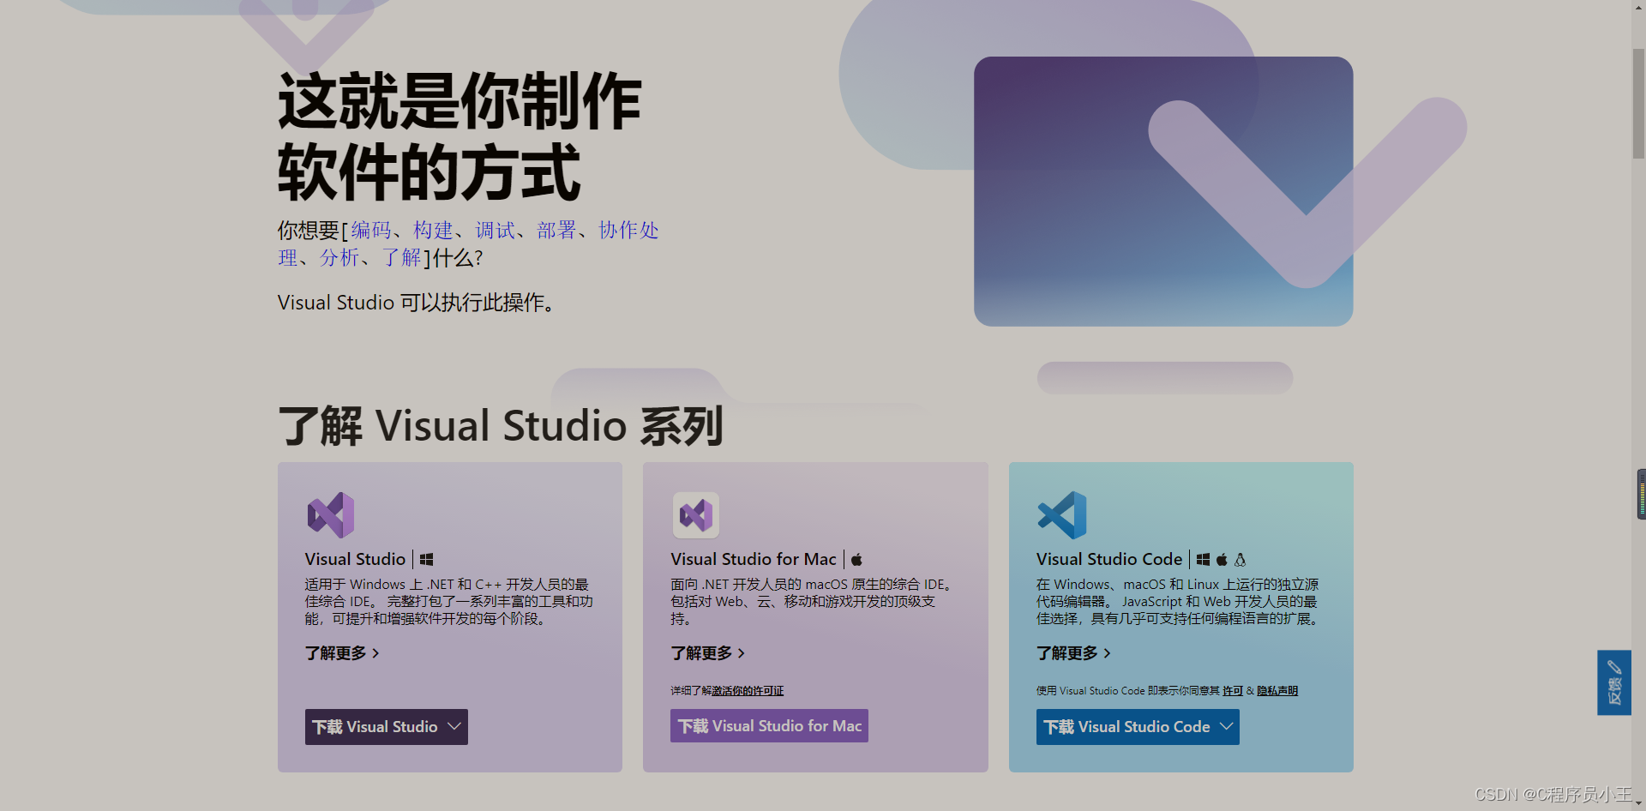The height and width of the screenshot is (811, 1646).
Task: Click Linux penguin icon beside Visual Studio Code
Action: point(1240,559)
